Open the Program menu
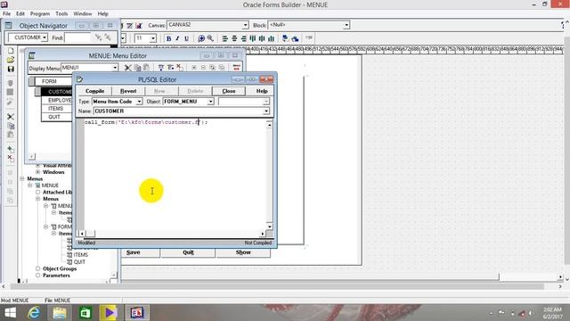This screenshot has width=570, height=321. tap(40, 14)
